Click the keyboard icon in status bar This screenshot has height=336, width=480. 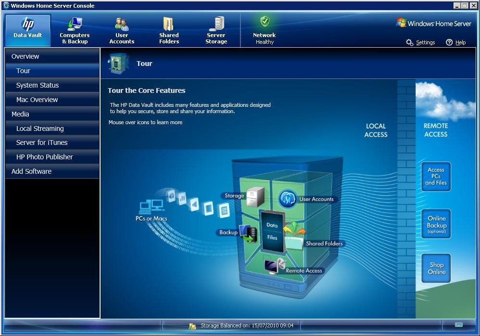[x=458, y=324]
